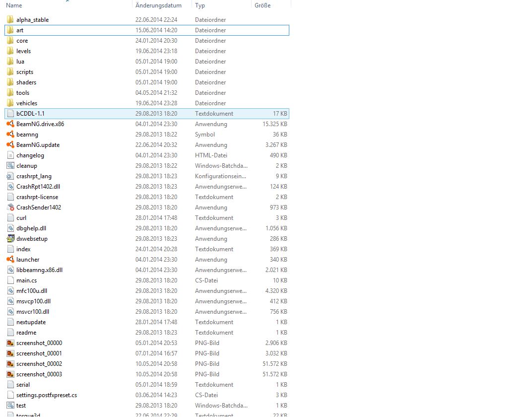Select the art folder icon
The width and height of the screenshot is (529, 417).
point(10,30)
